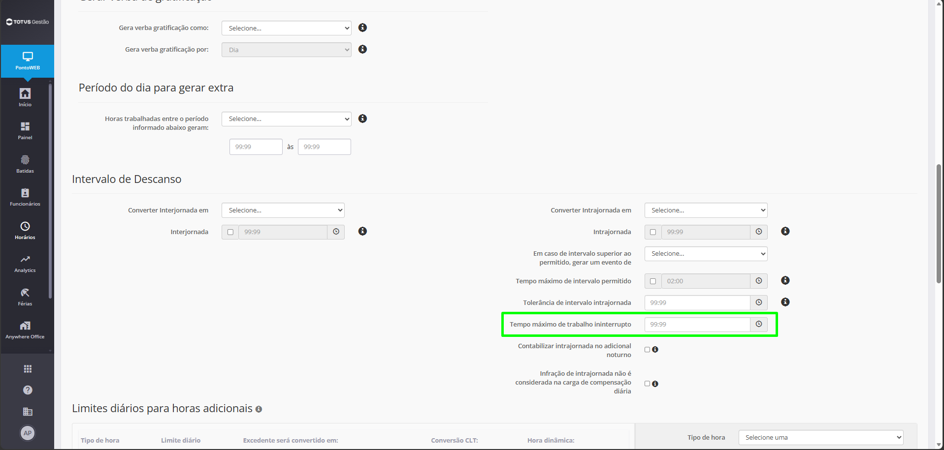Toggle Tempo máximo de intervalo permitido checkbox
Image resolution: width=944 pixels, height=450 pixels.
point(653,281)
